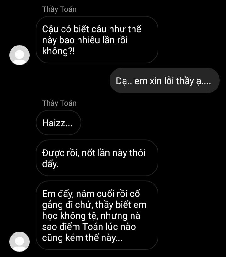Click the text bao nhiêu lần rồi
Screen dimensions: 226x257
tap(93, 40)
